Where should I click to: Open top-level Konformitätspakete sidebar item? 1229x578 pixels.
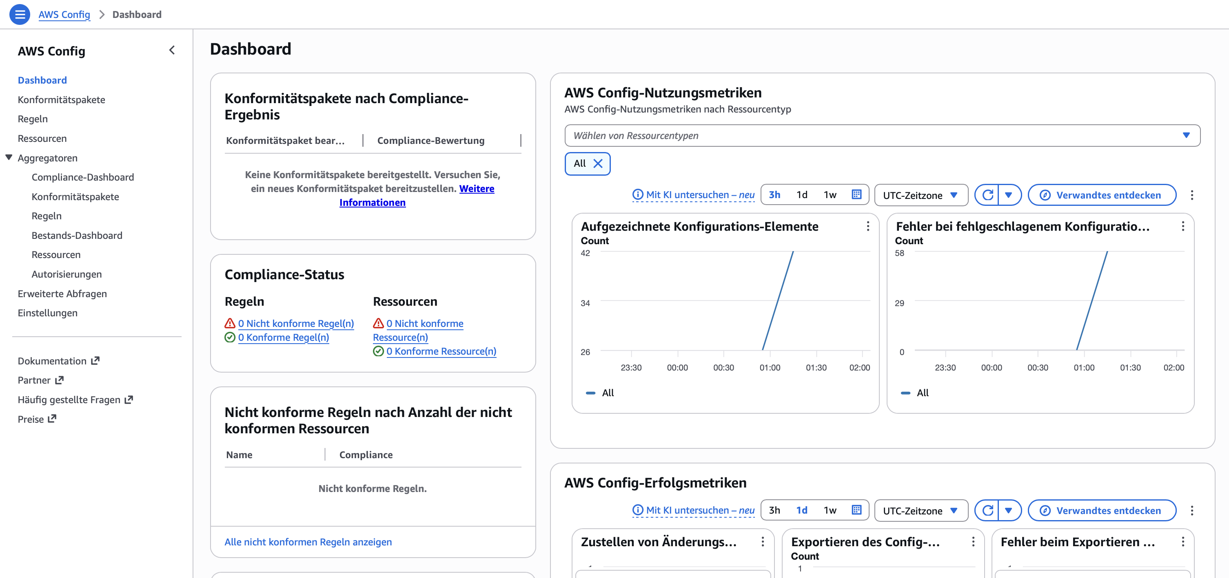(61, 99)
